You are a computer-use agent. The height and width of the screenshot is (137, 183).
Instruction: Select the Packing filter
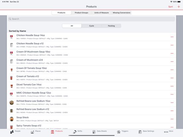(x=111, y=26)
